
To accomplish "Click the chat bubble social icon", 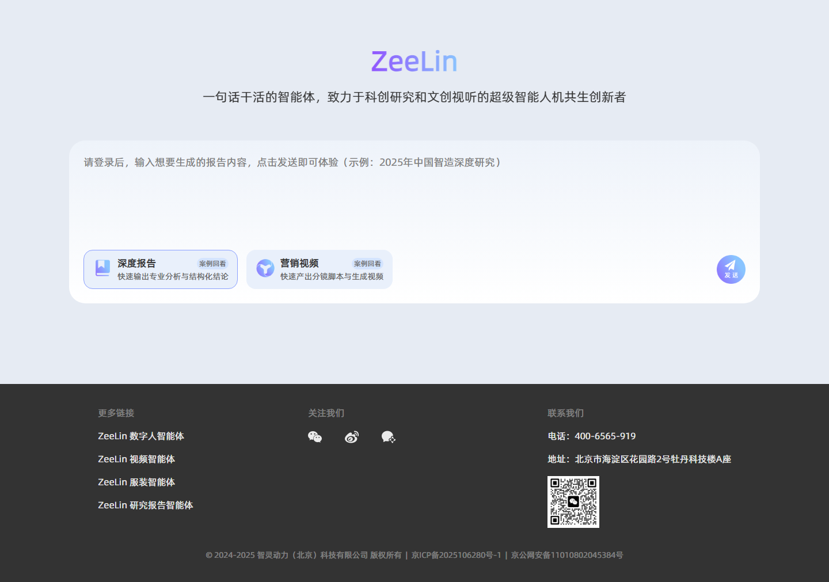I will [x=388, y=438].
